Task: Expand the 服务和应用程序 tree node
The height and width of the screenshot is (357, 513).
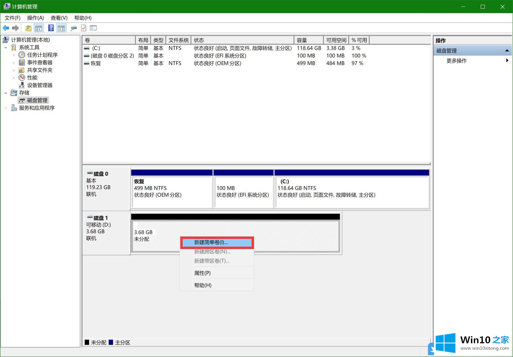Action: click(6, 108)
